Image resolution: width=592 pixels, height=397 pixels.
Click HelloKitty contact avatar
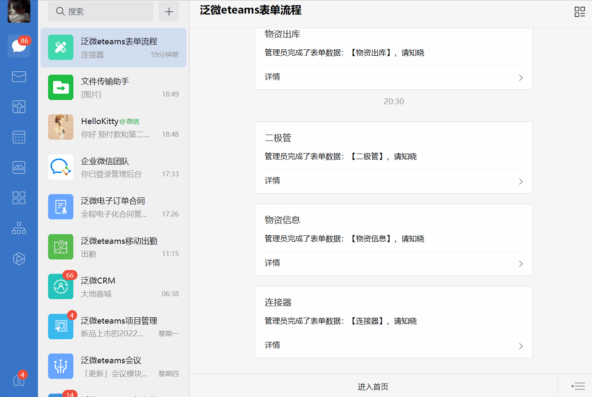click(61, 127)
